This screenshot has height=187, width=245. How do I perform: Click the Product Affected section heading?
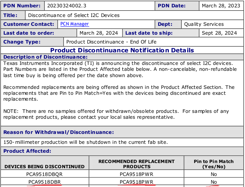[x=27, y=151]
